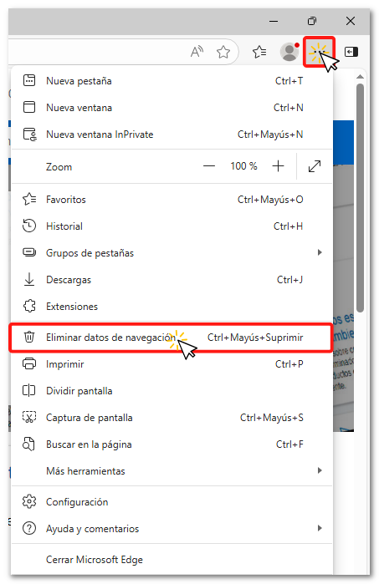Select Nueva pestaña menu entry
379x584 pixels.
(x=172, y=80)
